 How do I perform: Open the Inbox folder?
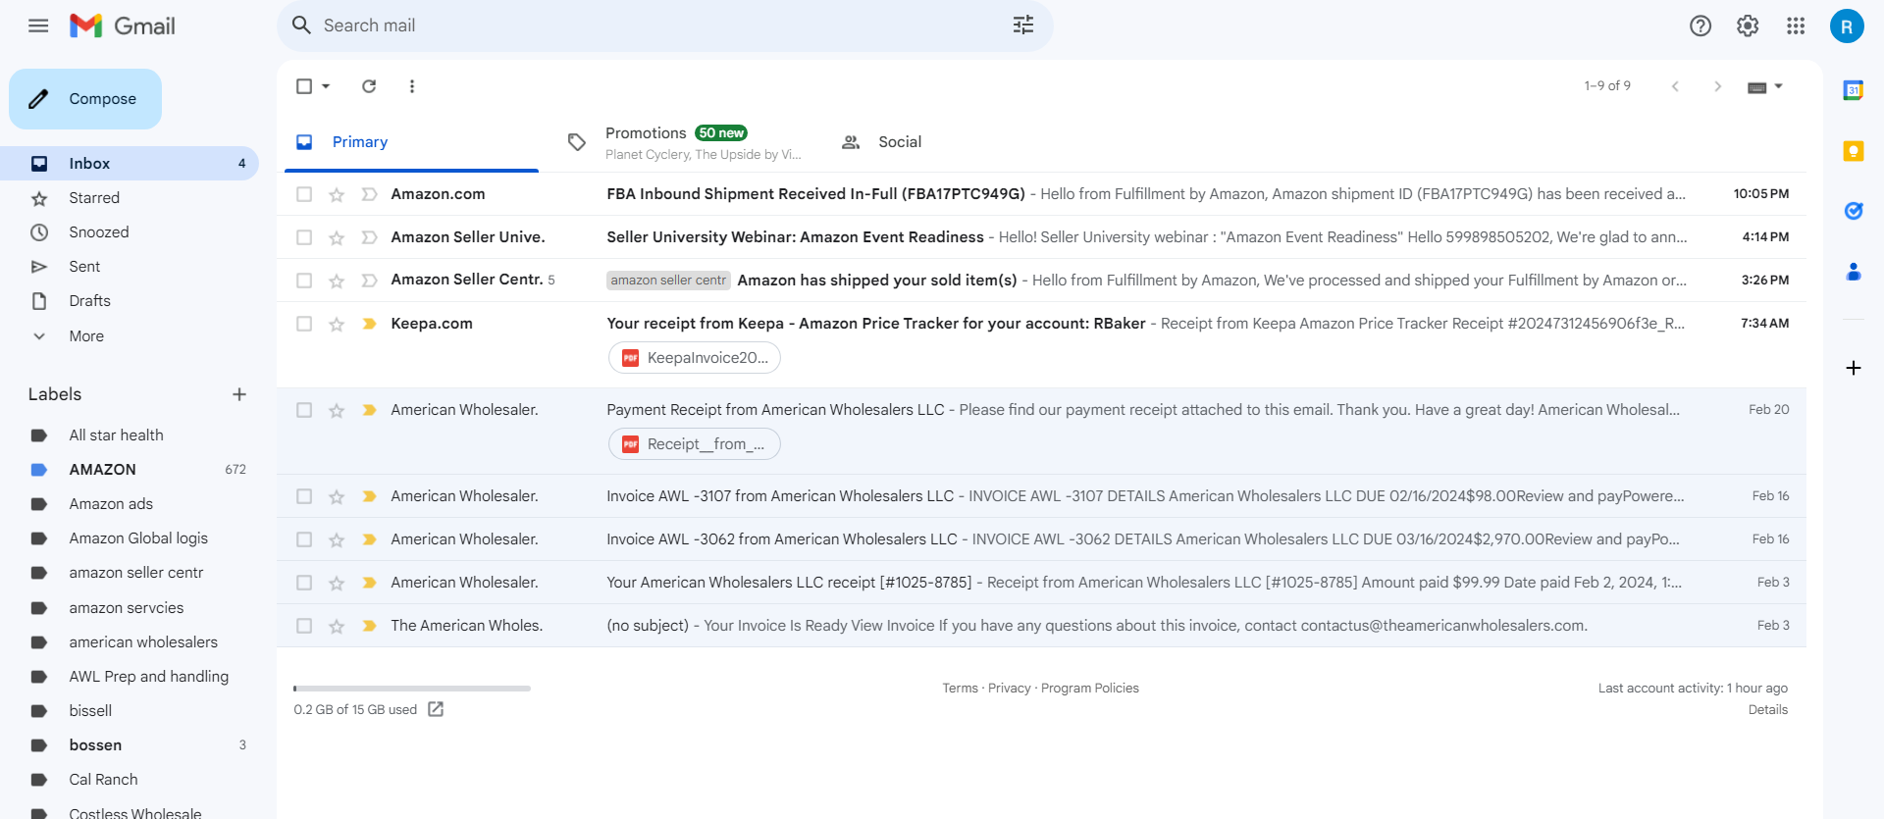point(130,164)
